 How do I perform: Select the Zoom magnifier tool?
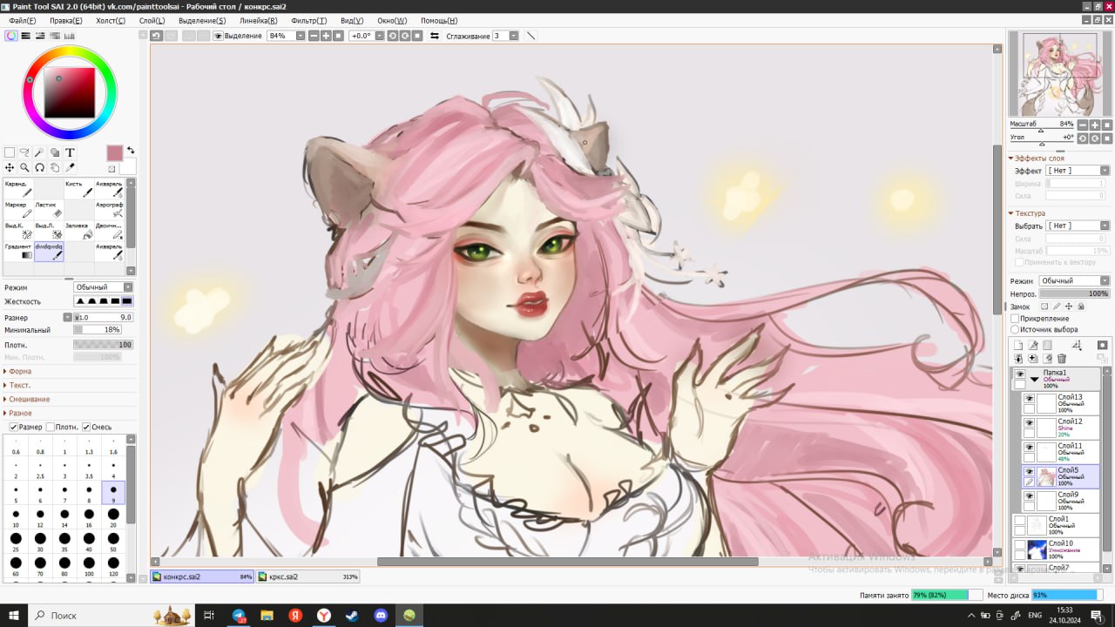[x=24, y=167]
